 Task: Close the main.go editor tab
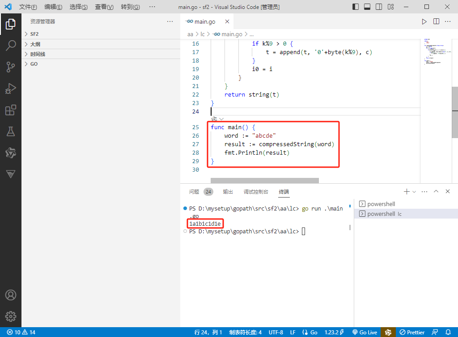(227, 21)
